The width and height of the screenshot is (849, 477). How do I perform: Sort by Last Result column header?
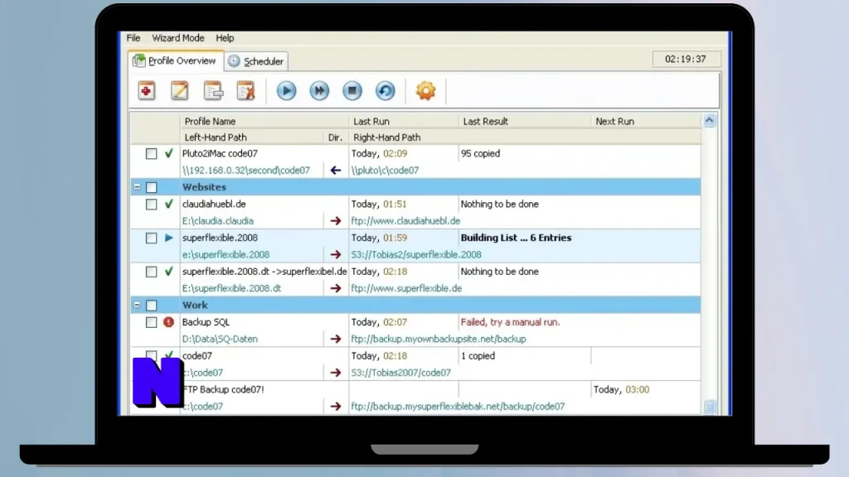pyautogui.click(x=524, y=121)
